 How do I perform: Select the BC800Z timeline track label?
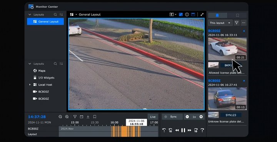coord(33,129)
